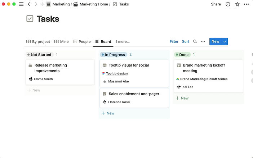Switch to the By project tab
The width and height of the screenshot is (253, 158).
coord(38,42)
